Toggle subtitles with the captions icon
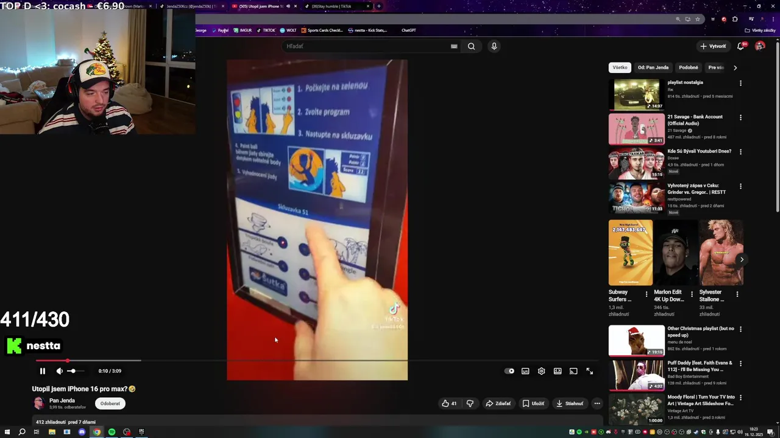The width and height of the screenshot is (780, 438). pyautogui.click(x=525, y=371)
